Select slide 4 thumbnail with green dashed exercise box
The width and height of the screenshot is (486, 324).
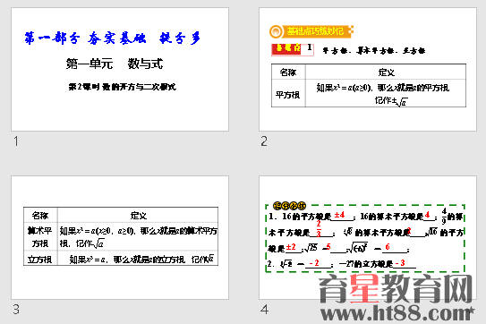click(368, 237)
